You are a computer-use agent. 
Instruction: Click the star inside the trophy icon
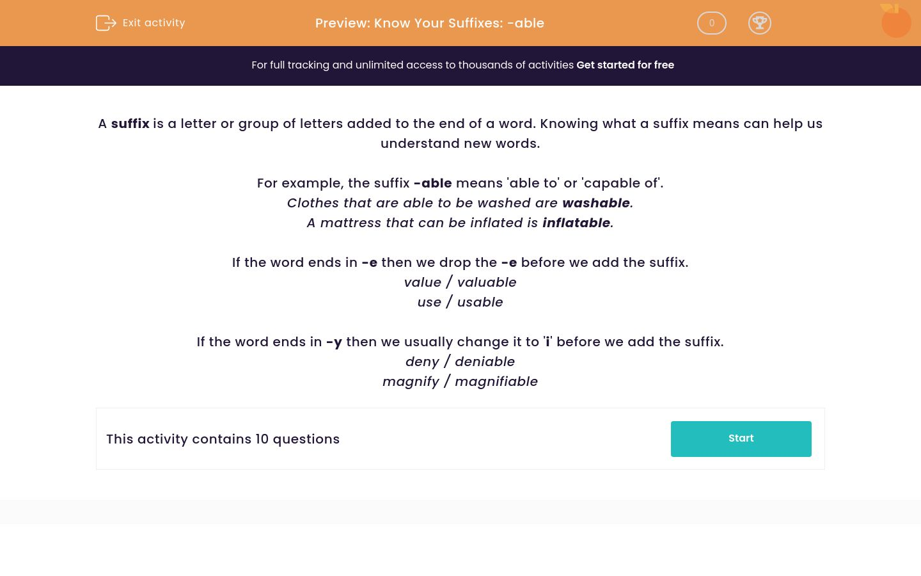[x=760, y=21]
